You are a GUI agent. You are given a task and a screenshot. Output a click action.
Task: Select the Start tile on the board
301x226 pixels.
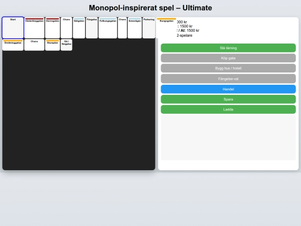[13, 28]
